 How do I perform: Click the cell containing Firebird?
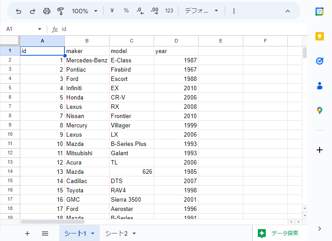(x=132, y=69)
